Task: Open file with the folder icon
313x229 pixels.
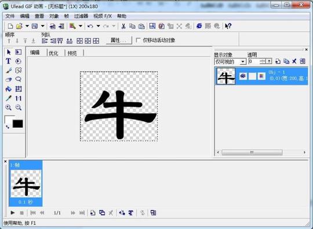Action: [x=19, y=26]
